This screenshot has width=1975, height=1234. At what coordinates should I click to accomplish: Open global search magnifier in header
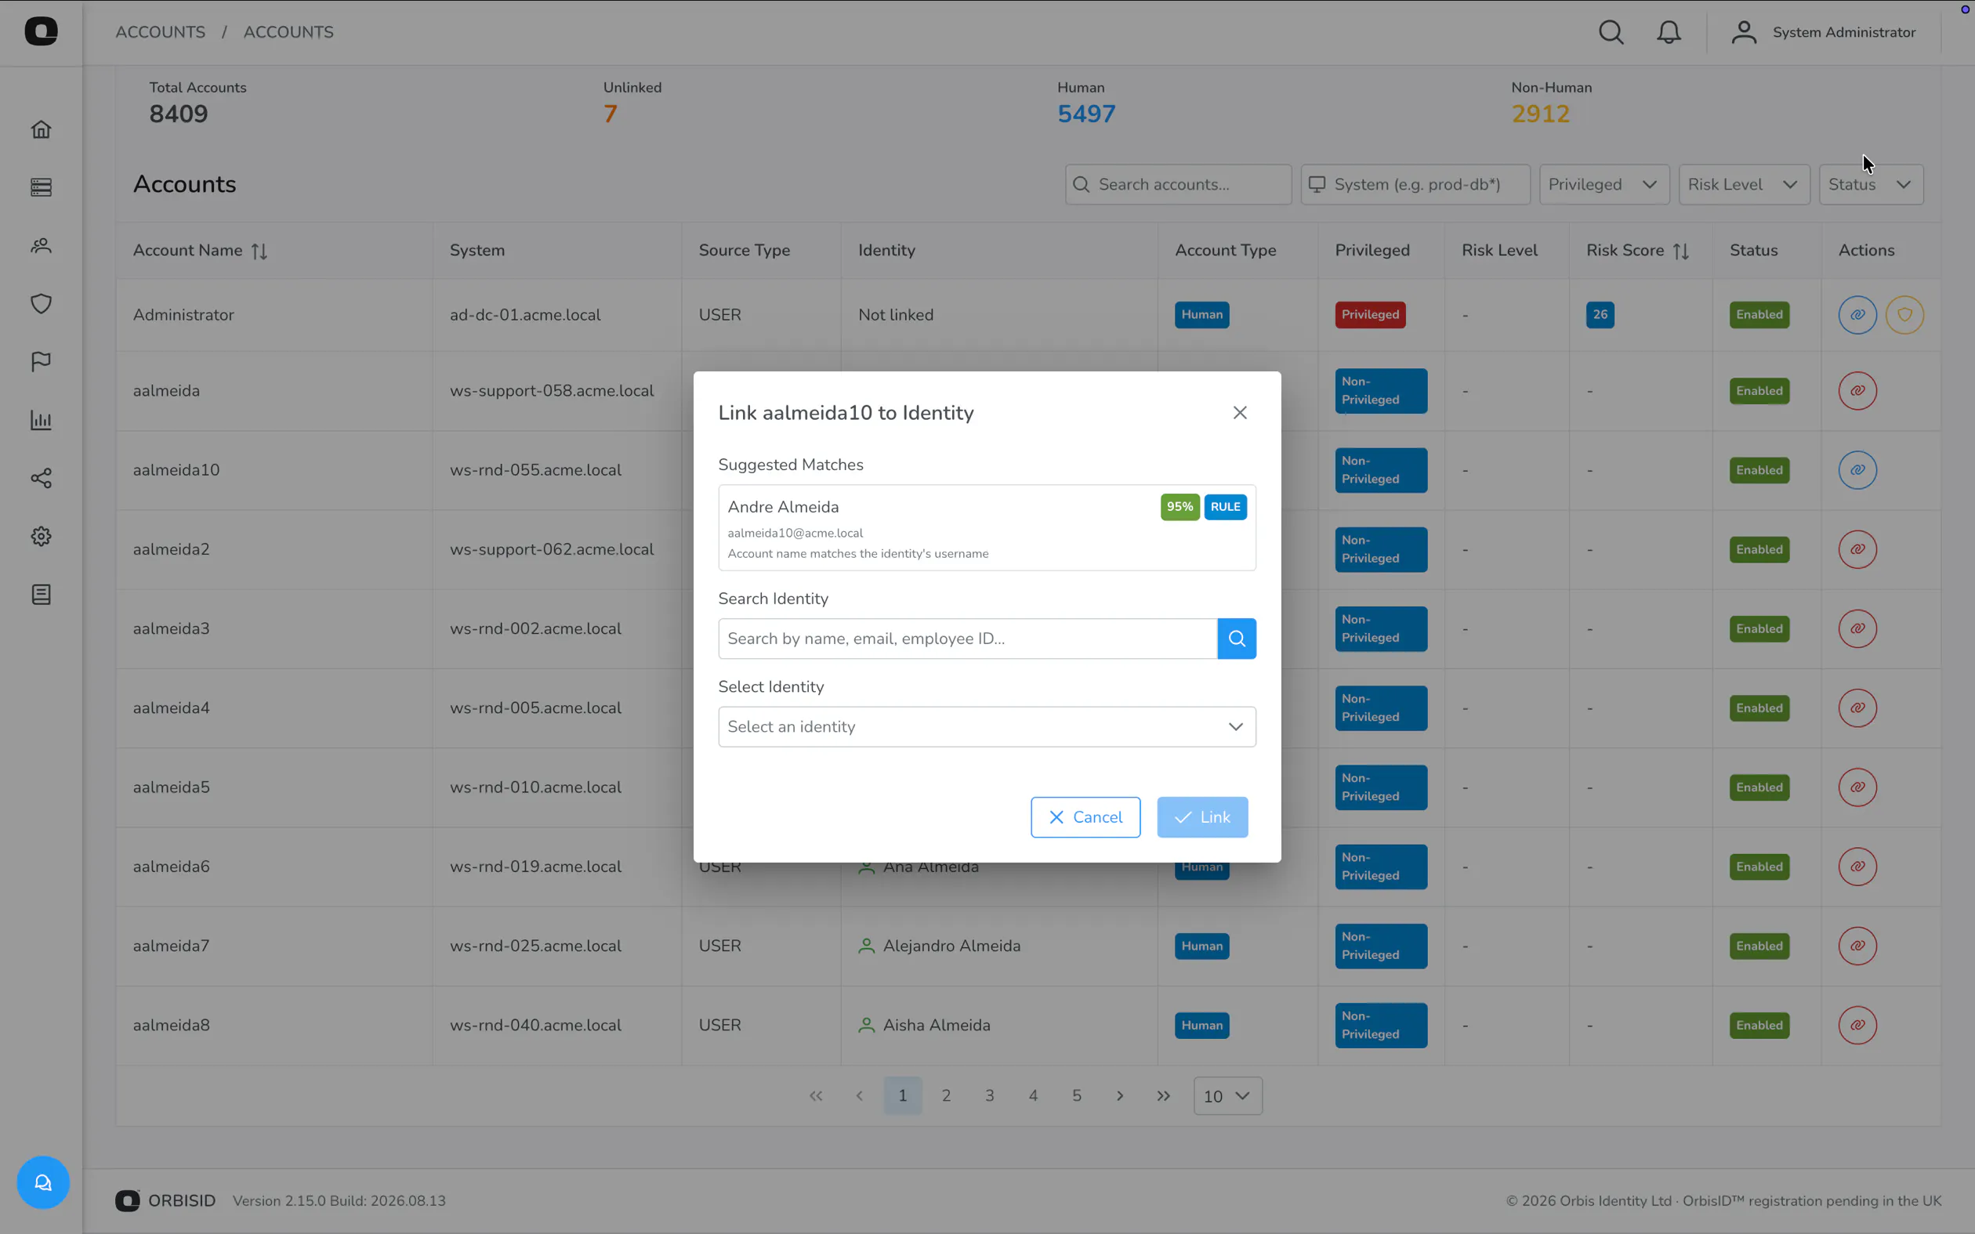click(x=1611, y=32)
